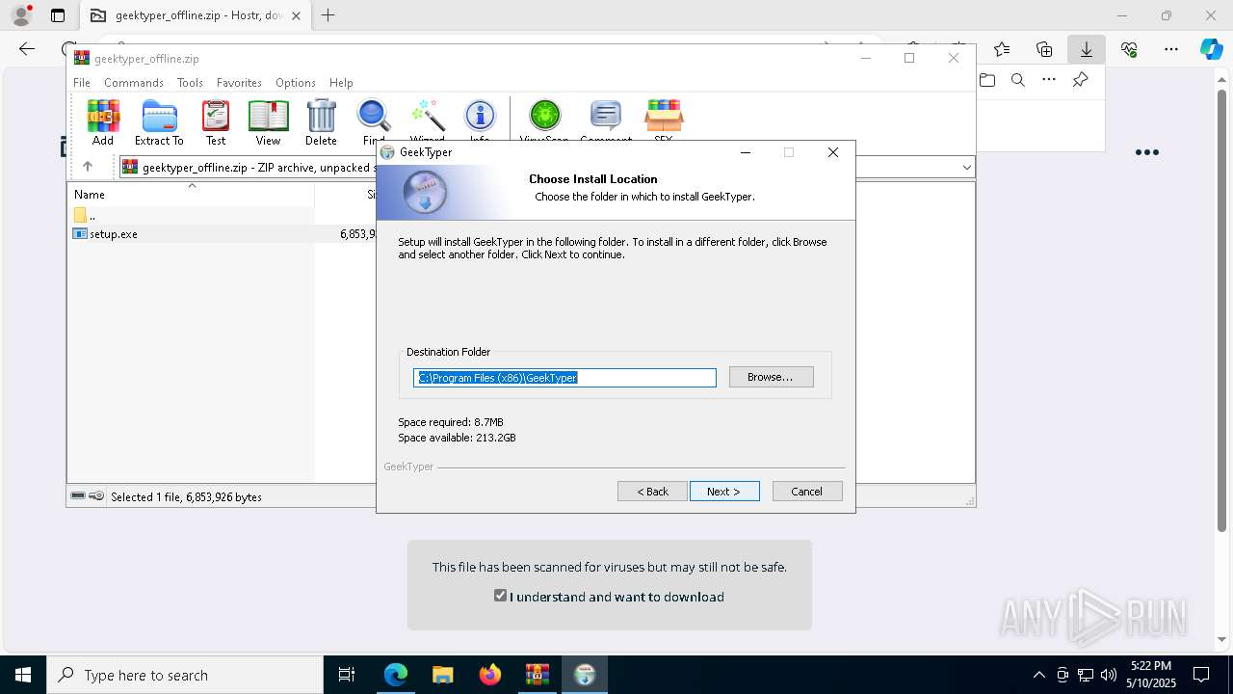Click Edge back arrow button

coord(27,49)
